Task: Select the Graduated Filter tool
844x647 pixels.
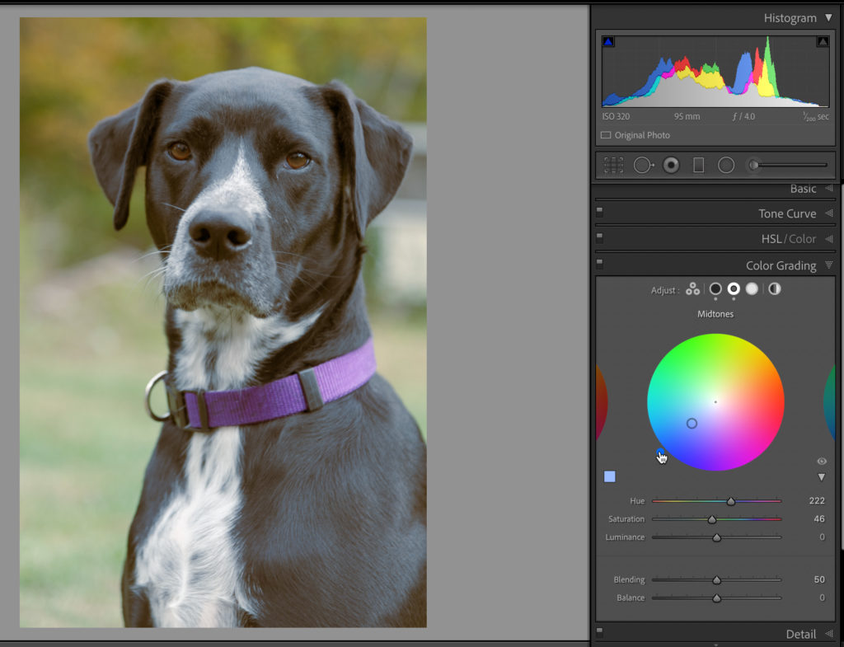Action: tap(699, 165)
